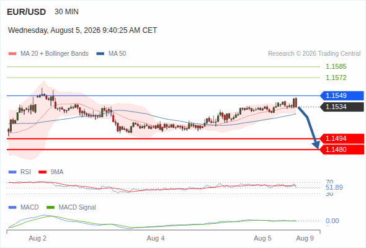Click the Aug 4 date axis label
366x248 pixels.
(x=156, y=239)
